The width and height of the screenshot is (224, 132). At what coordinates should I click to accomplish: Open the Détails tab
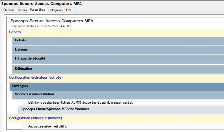(x=22, y=10)
